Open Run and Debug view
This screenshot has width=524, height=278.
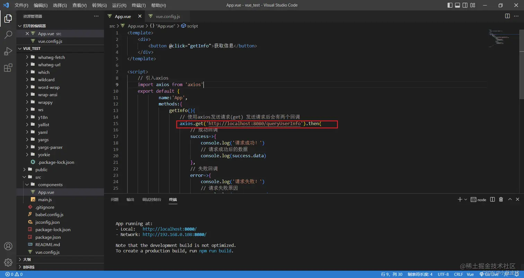[8, 51]
